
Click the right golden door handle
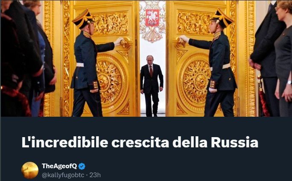[x=181, y=42]
